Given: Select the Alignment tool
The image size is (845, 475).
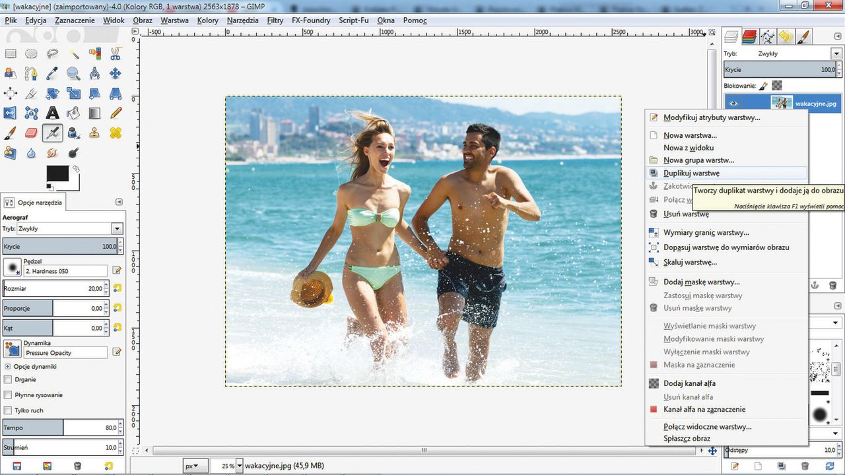Looking at the screenshot, I should [x=10, y=94].
